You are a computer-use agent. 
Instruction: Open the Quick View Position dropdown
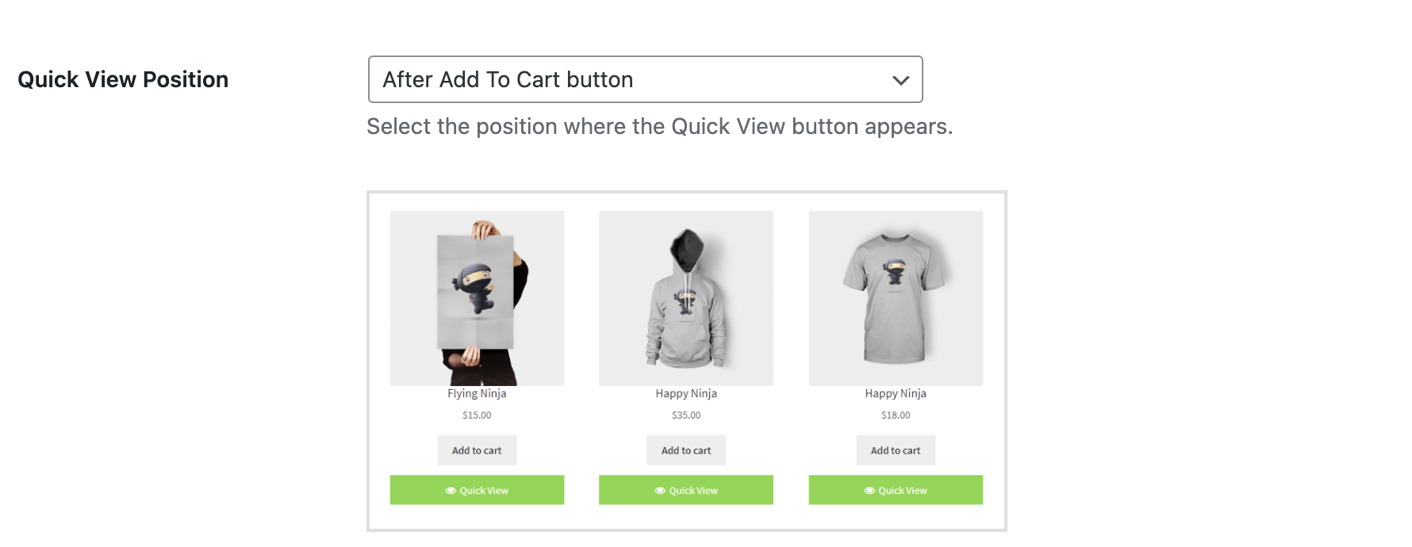[x=644, y=79]
